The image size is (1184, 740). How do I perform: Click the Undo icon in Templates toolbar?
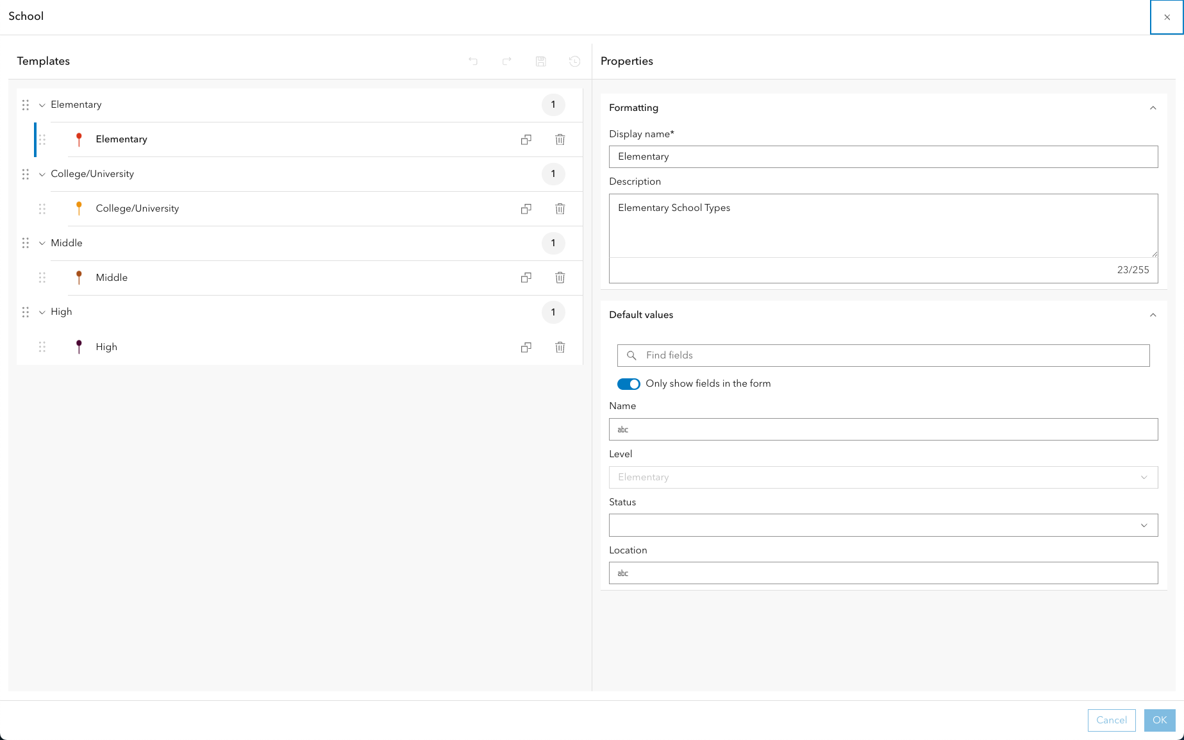(473, 61)
